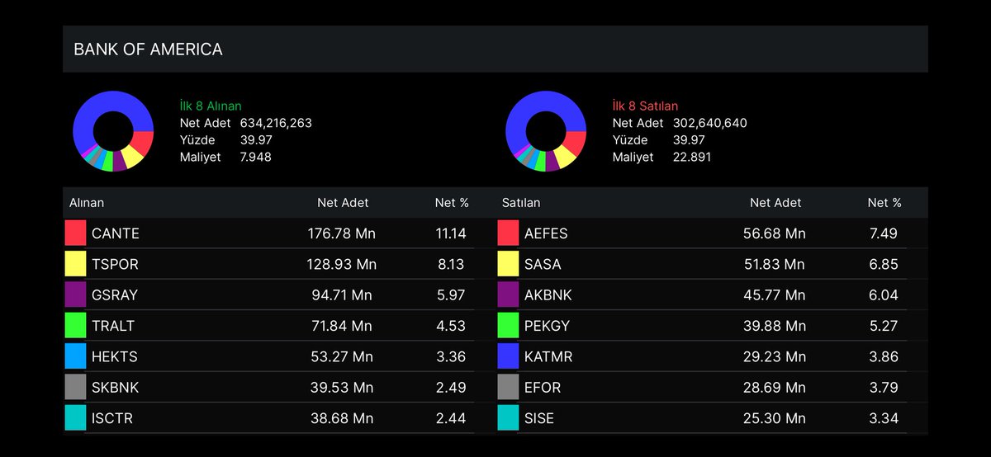Click the 128.93 Mn value

[x=341, y=264]
